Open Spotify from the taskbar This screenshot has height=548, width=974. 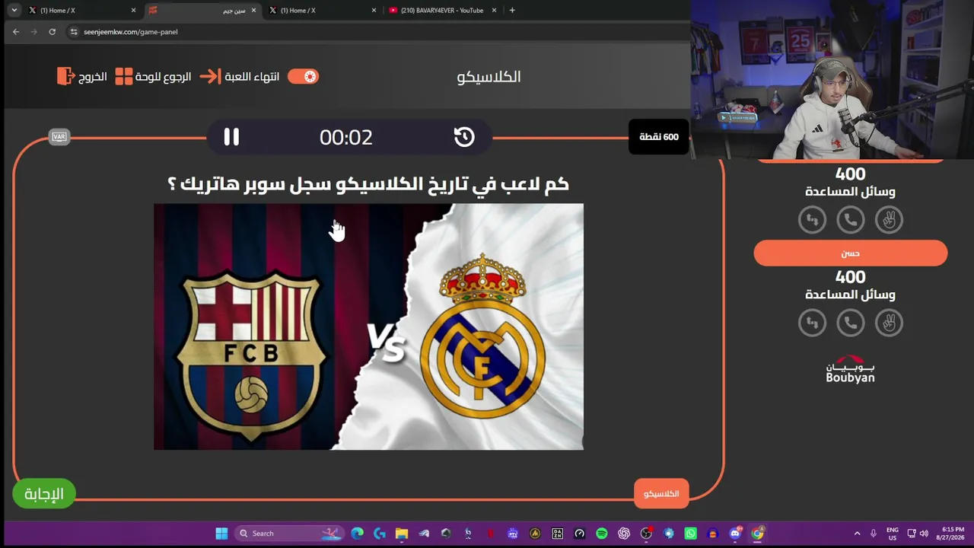click(x=602, y=533)
